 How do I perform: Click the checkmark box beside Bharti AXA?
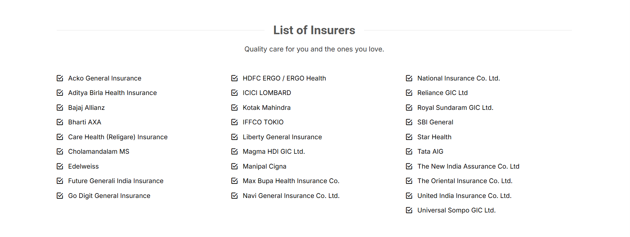point(60,122)
